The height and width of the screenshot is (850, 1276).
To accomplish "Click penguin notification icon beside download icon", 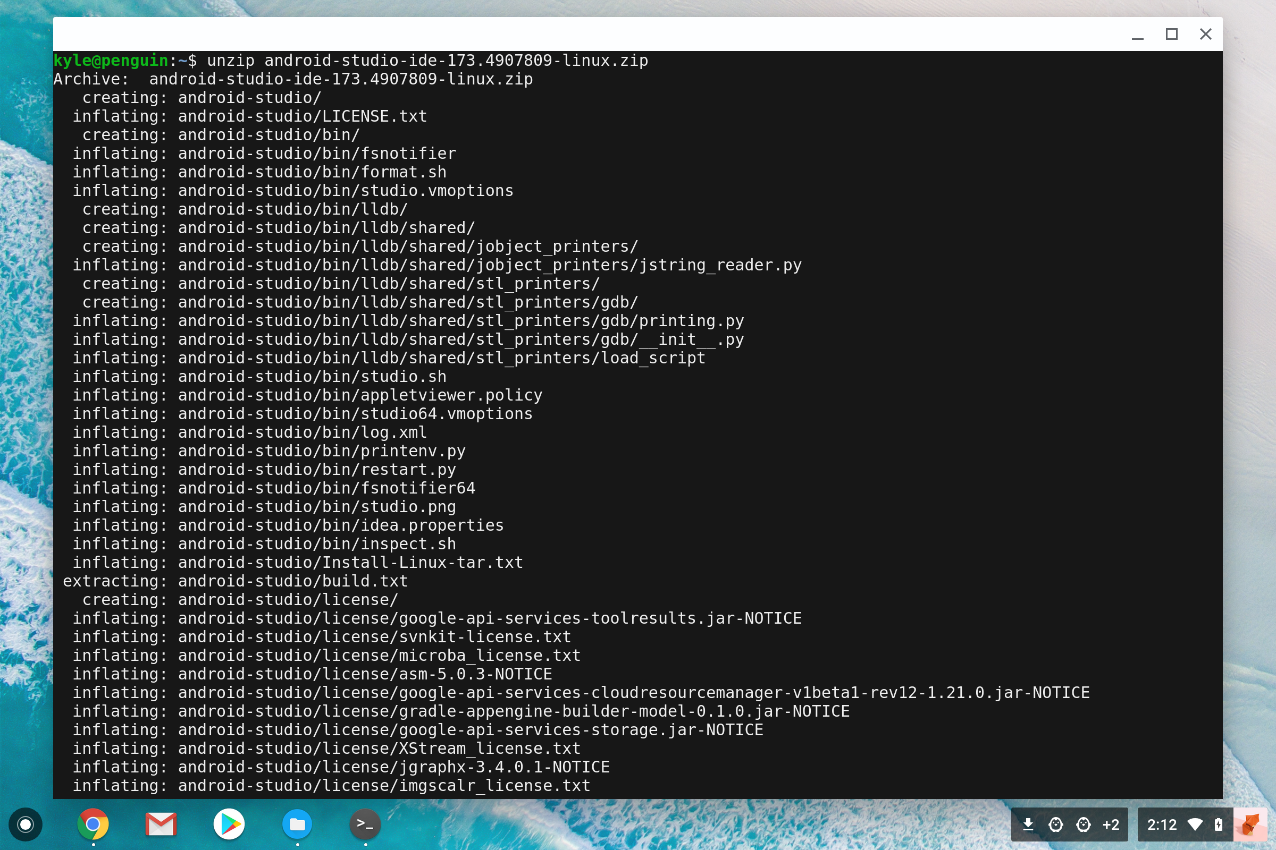I will [x=1056, y=824].
